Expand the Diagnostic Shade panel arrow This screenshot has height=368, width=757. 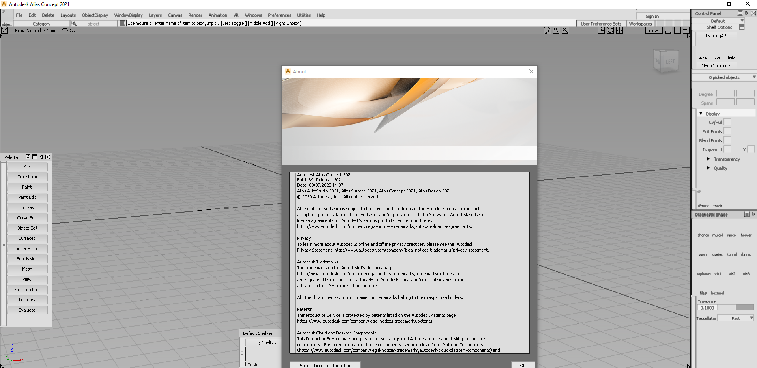point(753,214)
